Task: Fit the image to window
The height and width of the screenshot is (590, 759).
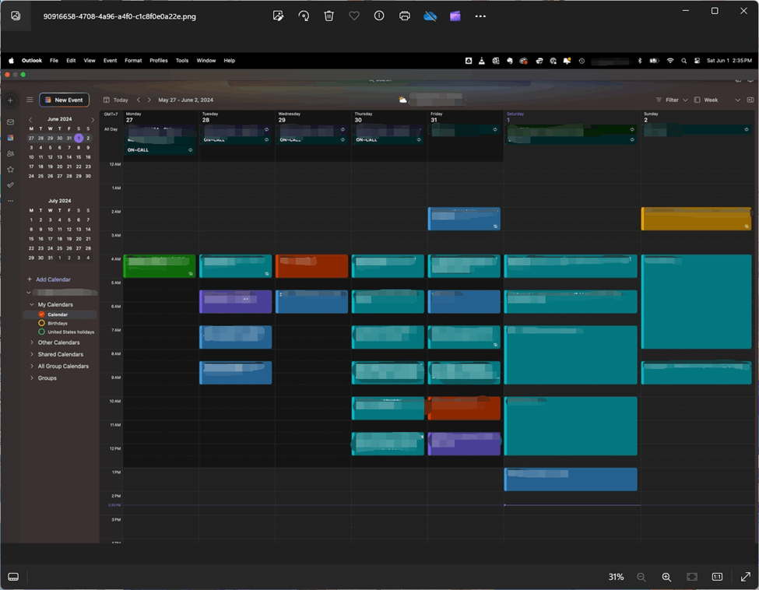Action: click(x=692, y=577)
